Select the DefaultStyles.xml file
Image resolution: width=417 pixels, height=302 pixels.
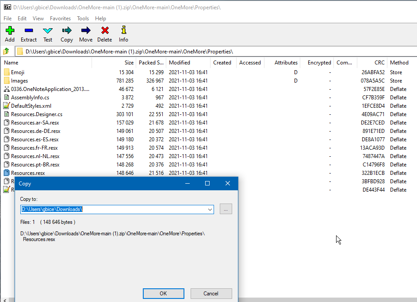31,106
